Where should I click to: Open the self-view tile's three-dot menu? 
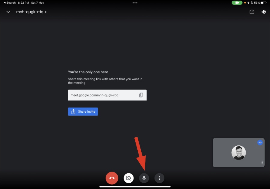point(262,163)
